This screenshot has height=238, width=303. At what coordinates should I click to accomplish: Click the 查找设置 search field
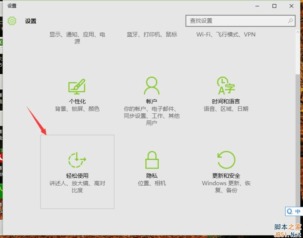coord(241,21)
